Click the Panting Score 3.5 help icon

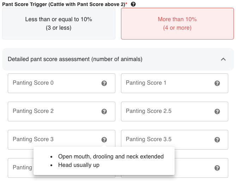point(217,140)
